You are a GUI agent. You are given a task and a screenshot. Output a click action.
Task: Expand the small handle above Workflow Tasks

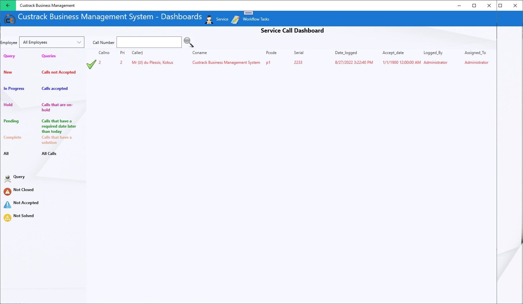click(x=248, y=13)
